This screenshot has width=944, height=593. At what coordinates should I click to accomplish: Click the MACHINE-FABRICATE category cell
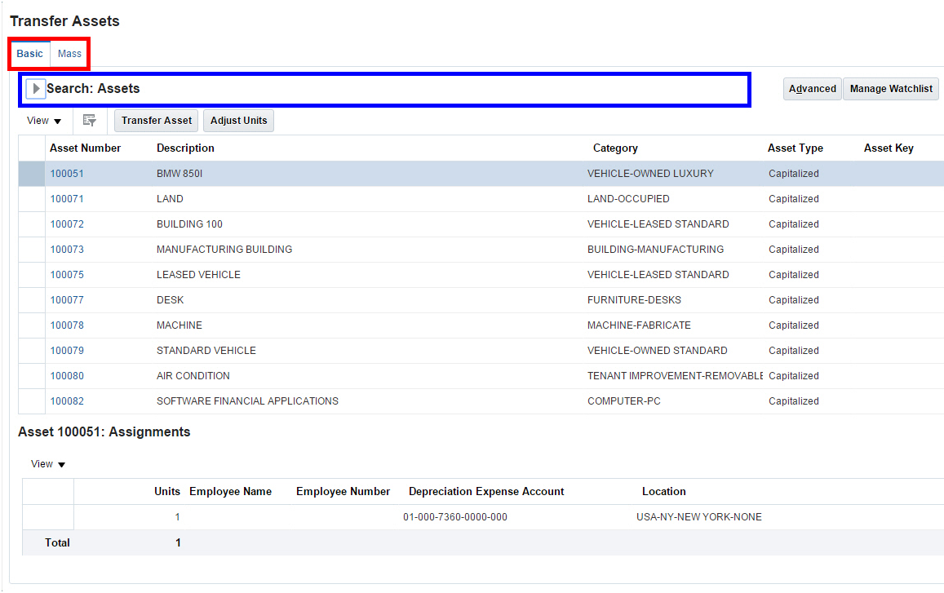click(639, 325)
